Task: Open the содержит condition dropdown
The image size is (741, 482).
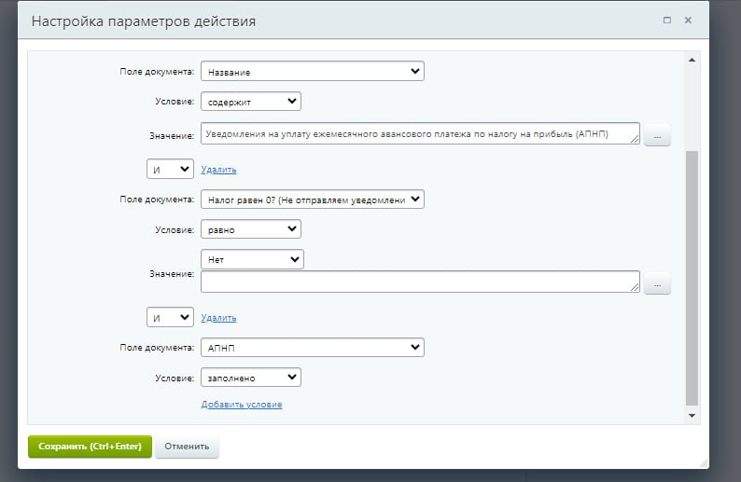Action: coord(250,101)
